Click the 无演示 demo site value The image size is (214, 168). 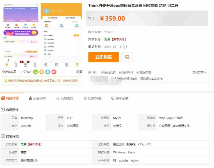point(109,32)
